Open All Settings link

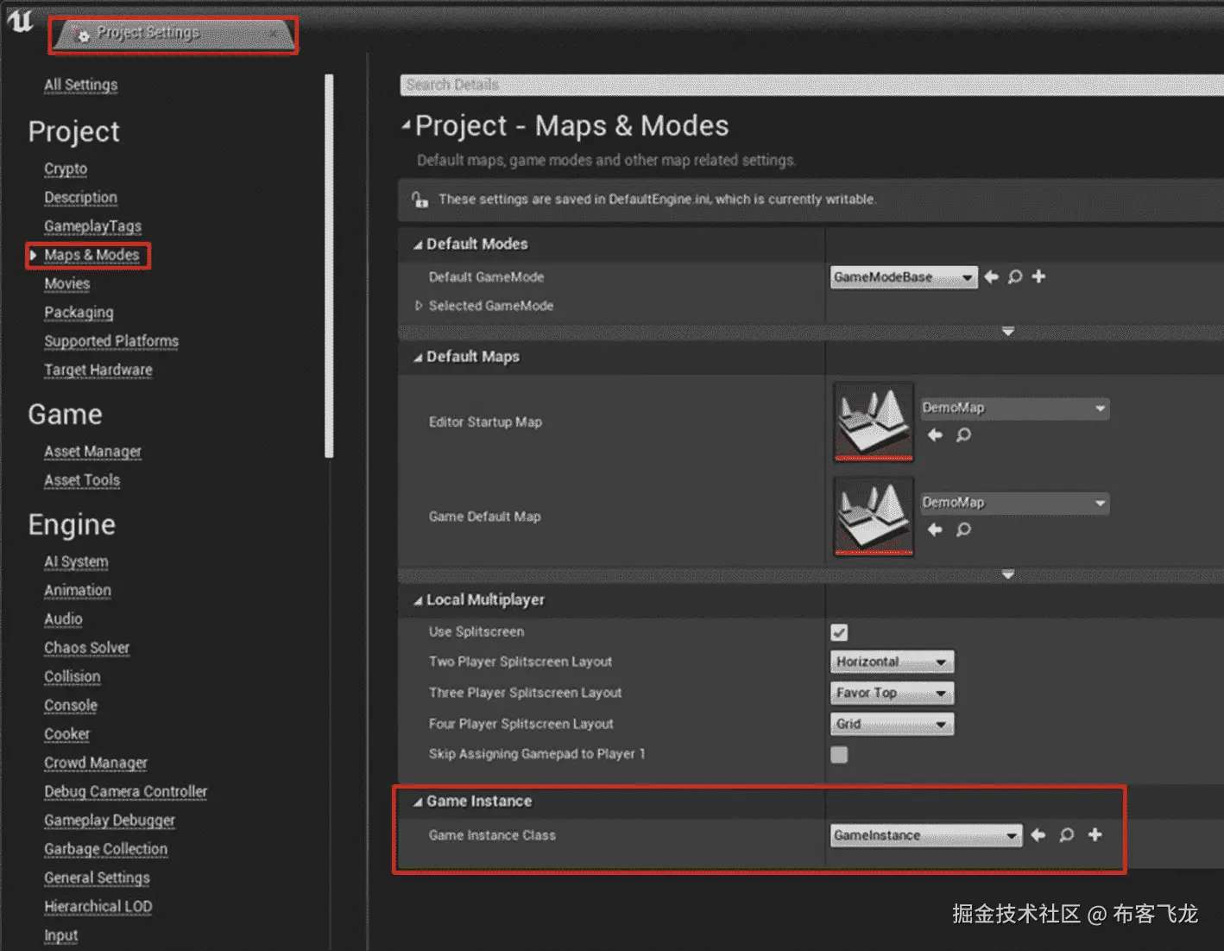[81, 85]
